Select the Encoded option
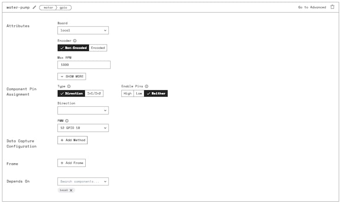The height and width of the screenshot is (204, 343). point(98,48)
